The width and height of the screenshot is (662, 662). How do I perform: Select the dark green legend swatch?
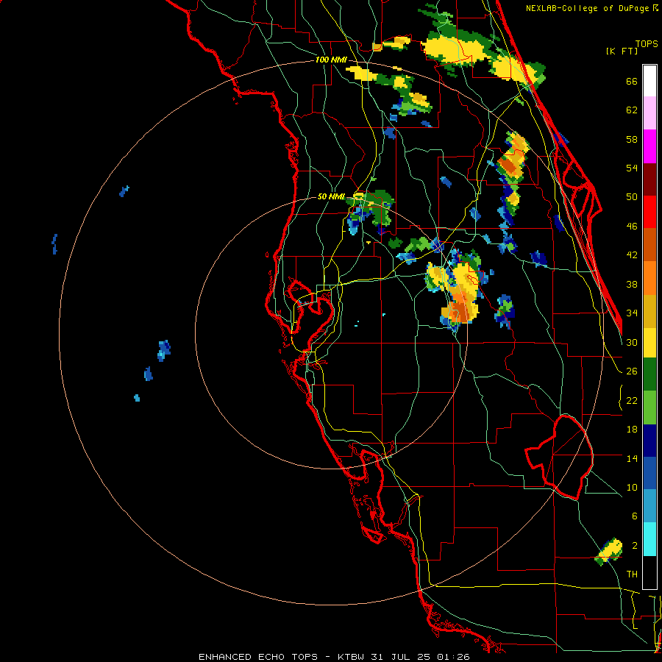click(x=649, y=374)
